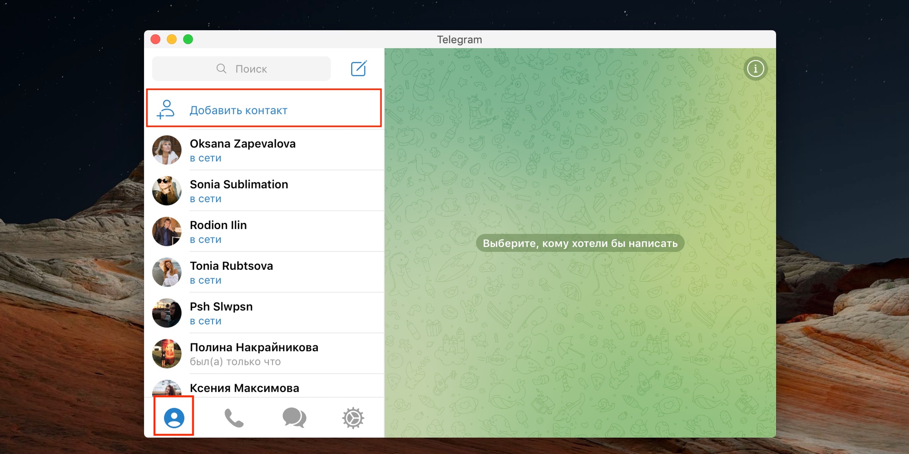The height and width of the screenshot is (454, 909).
Task: Click the magnifier icon in search
Action: (221, 68)
